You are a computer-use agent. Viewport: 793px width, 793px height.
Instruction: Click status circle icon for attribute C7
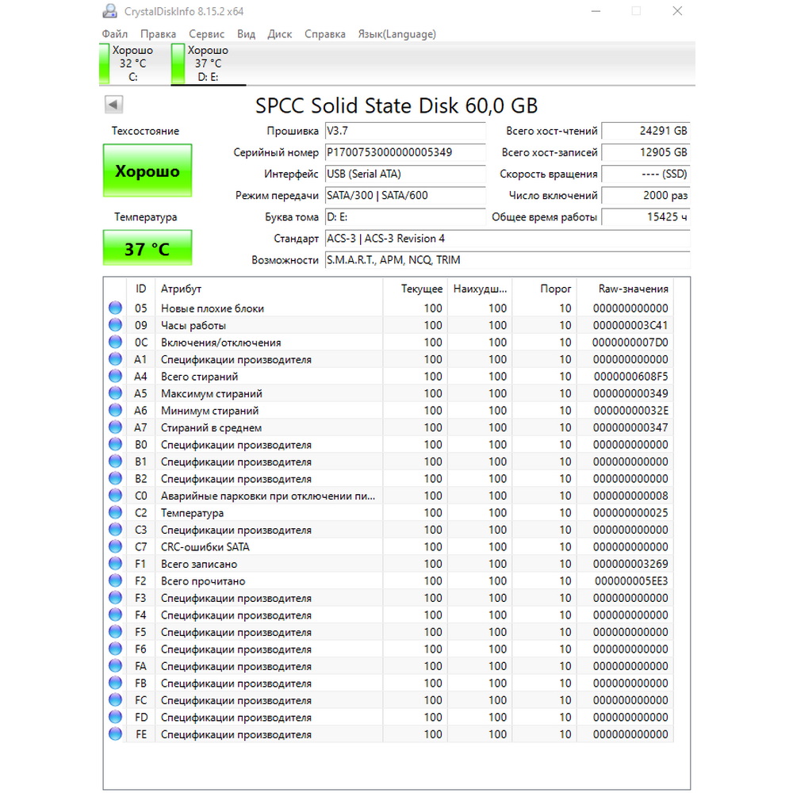[115, 546]
